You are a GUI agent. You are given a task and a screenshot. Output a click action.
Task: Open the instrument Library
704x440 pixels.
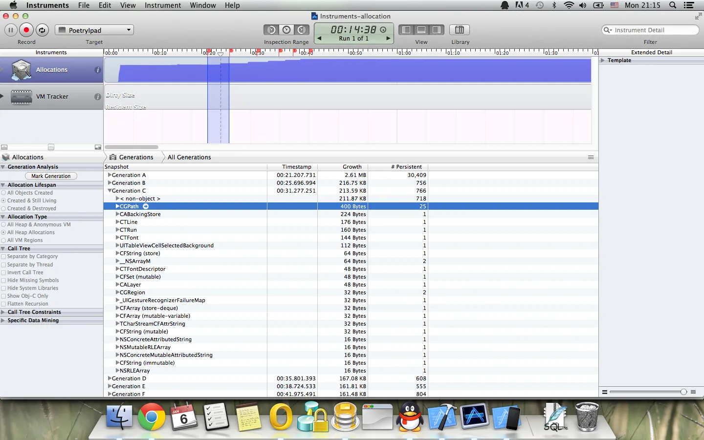[x=460, y=30]
